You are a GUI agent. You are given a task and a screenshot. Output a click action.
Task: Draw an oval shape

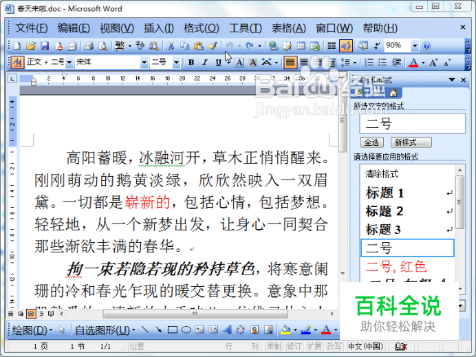pyautogui.click(x=186, y=329)
